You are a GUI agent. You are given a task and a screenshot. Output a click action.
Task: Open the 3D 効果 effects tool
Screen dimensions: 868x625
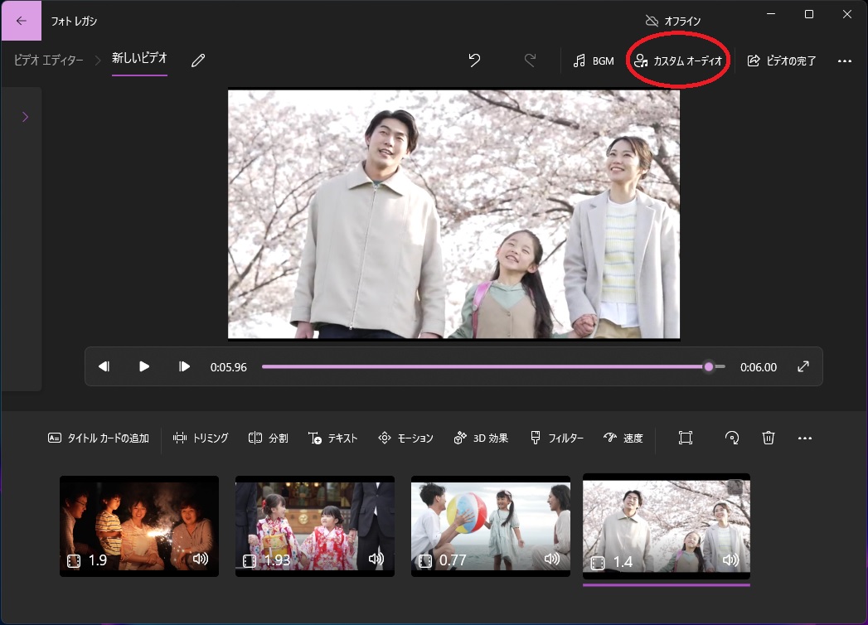point(481,438)
